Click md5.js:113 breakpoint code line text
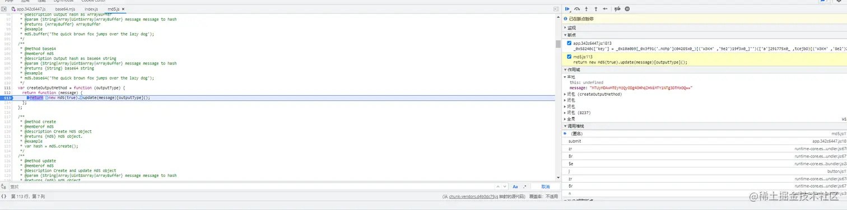The image size is (847, 210). 630,62
